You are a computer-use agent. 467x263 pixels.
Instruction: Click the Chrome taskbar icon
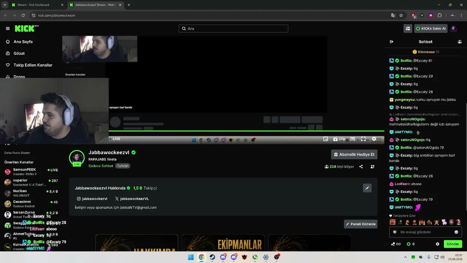tap(201, 257)
